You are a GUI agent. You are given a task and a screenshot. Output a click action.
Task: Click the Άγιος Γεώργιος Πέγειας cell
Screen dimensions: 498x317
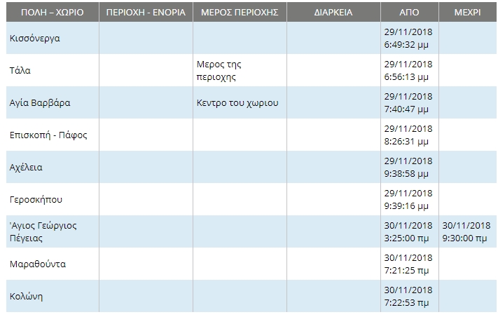pos(53,231)
